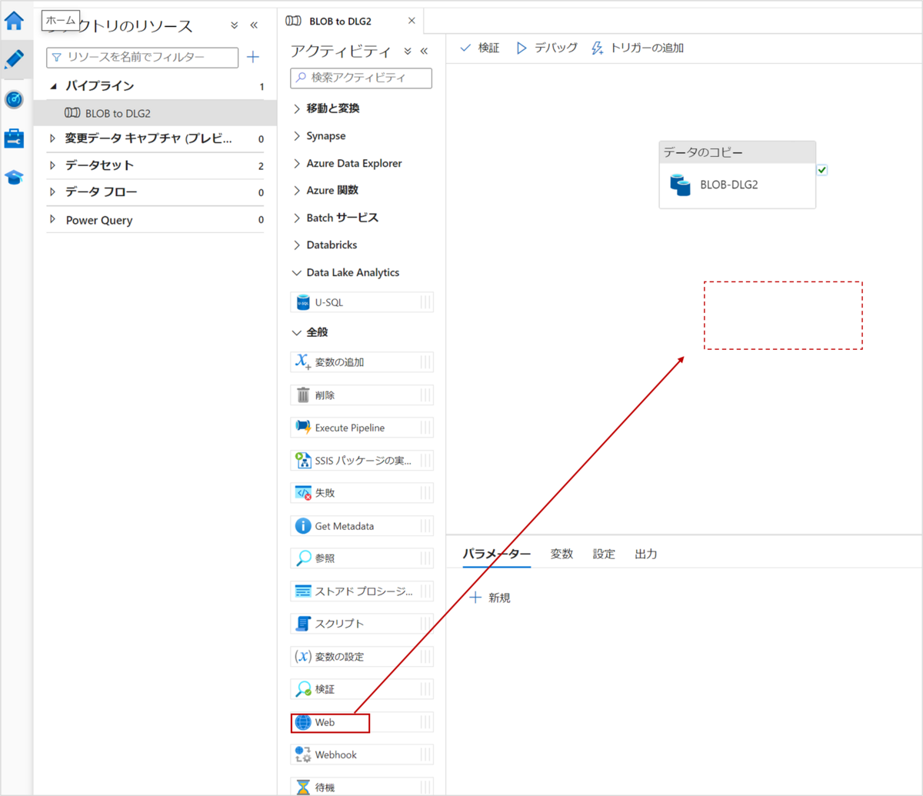
Task: Select the Web activity
Action: pos(362,722)
